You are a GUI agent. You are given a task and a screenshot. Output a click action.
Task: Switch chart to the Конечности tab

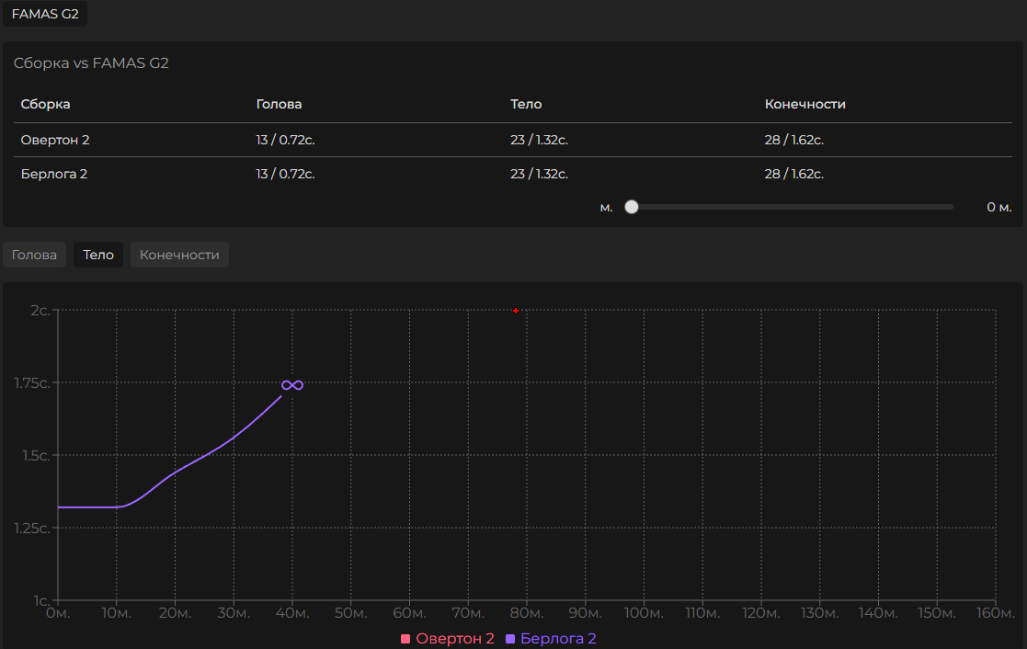[x=179, y=255]
